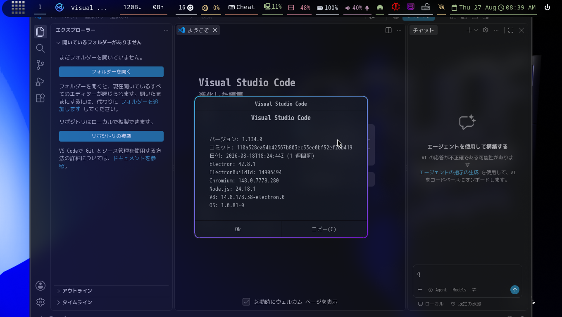Open the power menu icon in the top bar
This screenshot has width=562, height=317.
click(x=548, y=7)
